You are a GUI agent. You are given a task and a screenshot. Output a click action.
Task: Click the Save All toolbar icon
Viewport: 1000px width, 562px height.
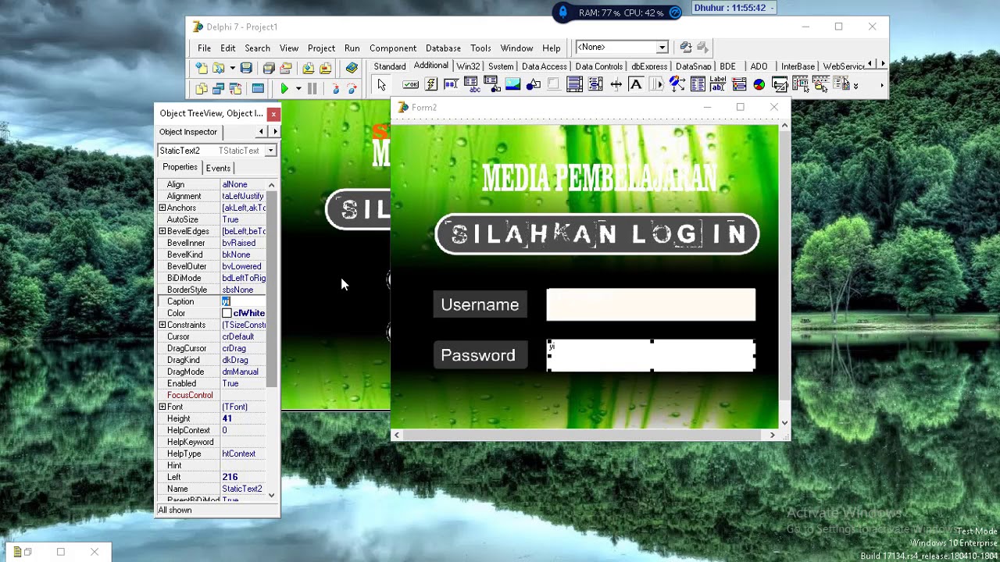tap(269, 68)
